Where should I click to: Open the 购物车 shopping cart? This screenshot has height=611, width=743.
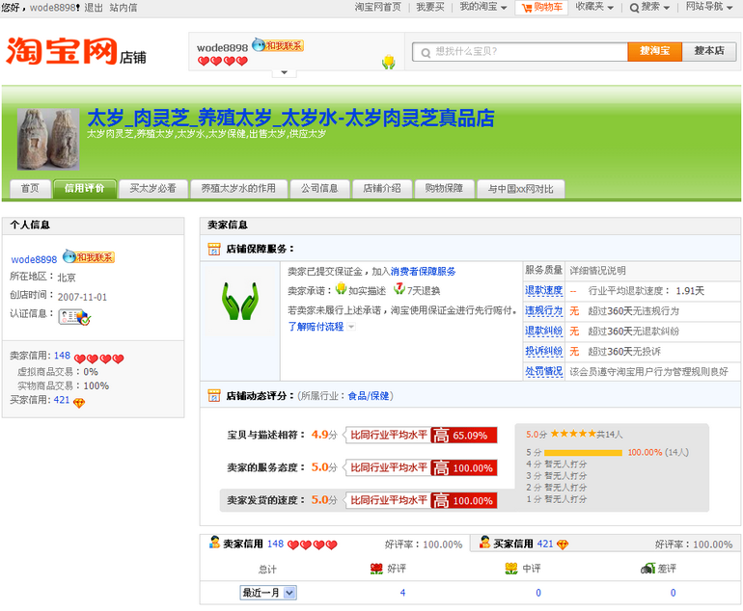(x=541, y=7)
